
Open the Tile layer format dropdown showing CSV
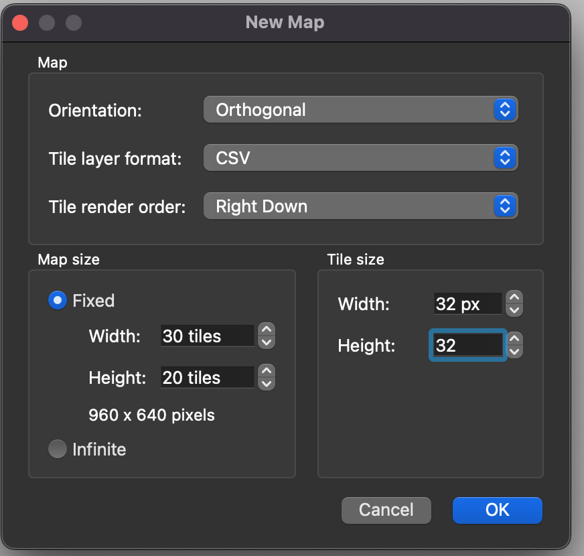(360, 157)
